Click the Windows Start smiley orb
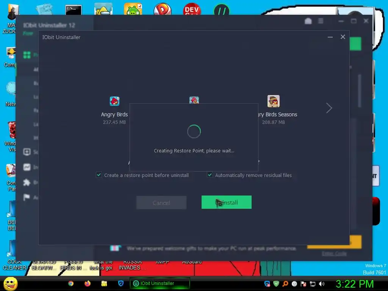Image resolution: width=388 pixels, height=291 pixels. [11, 283]
